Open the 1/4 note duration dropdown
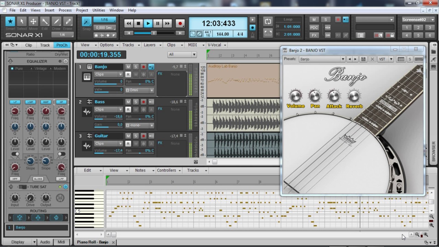Screen dimensions: 439x247 click(x=62, y=35)
